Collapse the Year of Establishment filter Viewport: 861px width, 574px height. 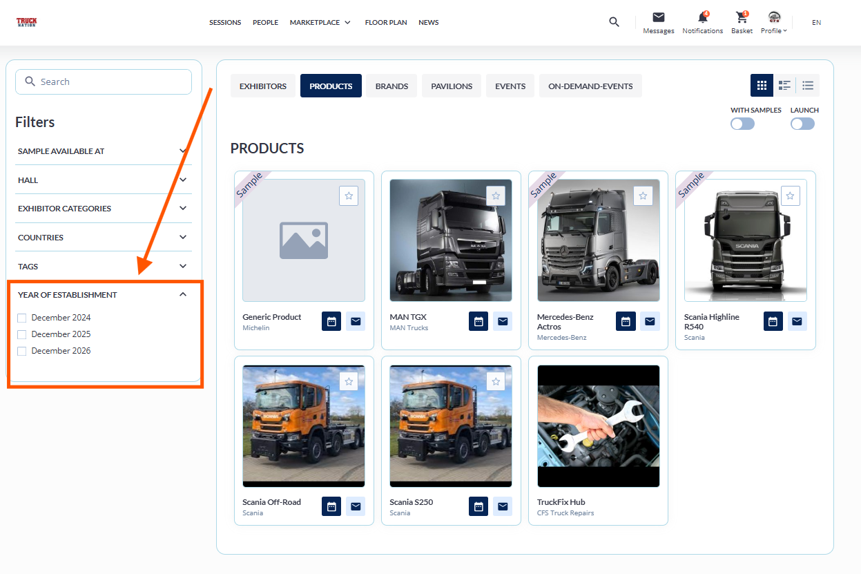pos(182,295)
